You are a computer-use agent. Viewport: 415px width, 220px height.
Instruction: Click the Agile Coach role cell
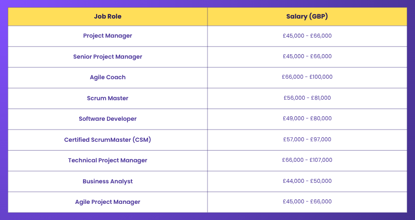(107, 77)
